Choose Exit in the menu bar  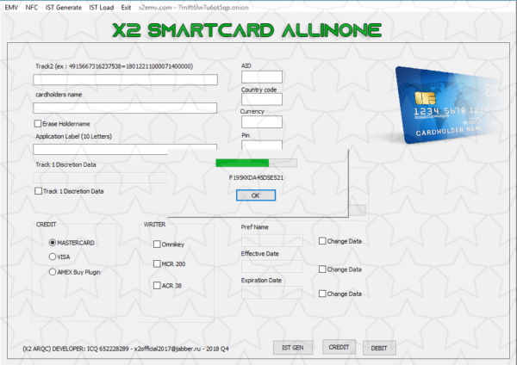point(126,7)
